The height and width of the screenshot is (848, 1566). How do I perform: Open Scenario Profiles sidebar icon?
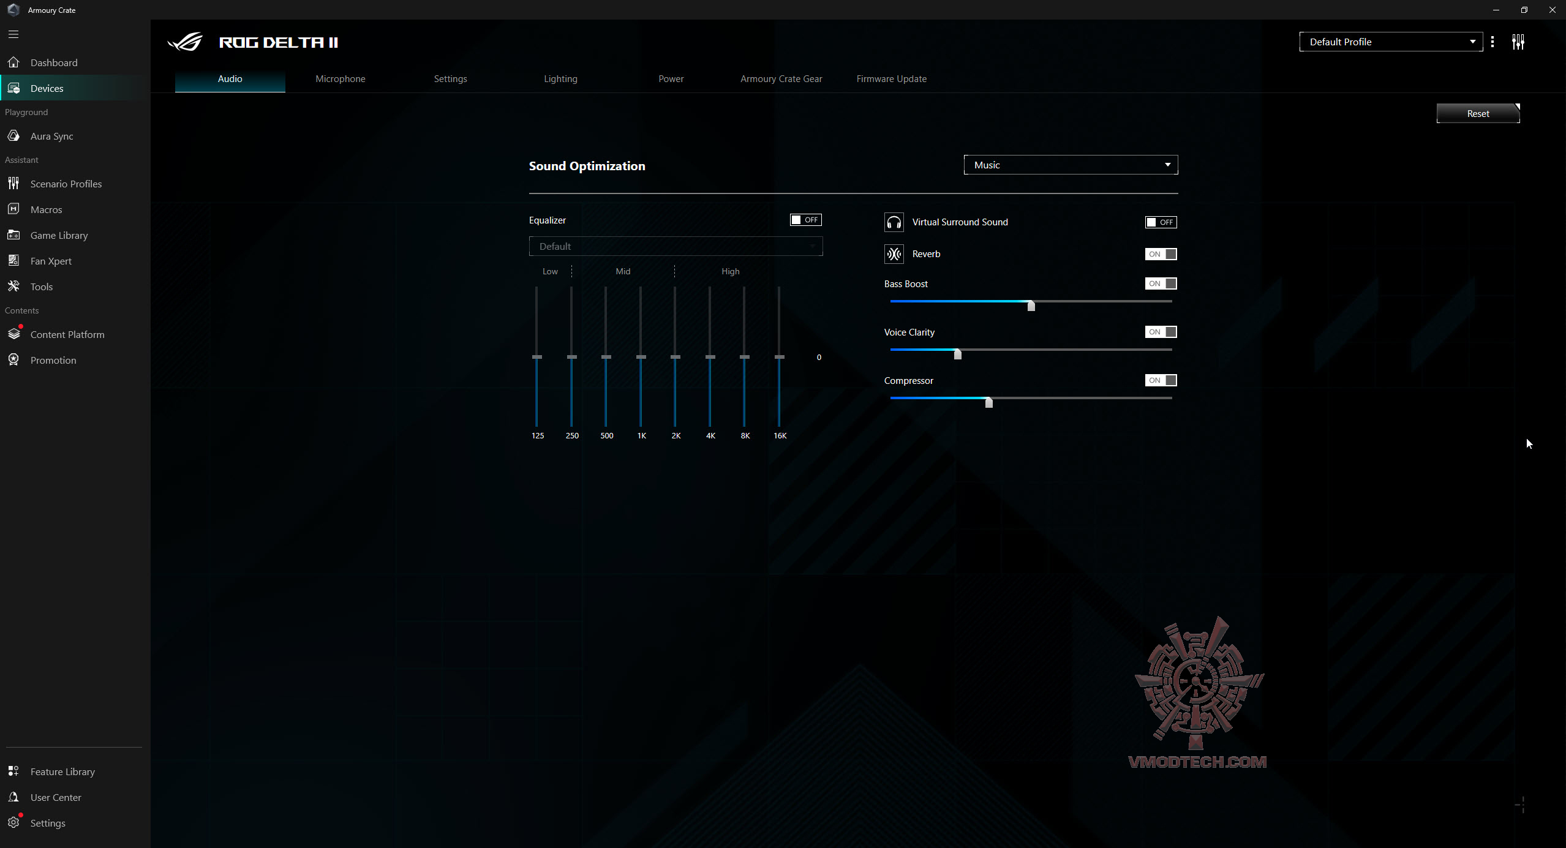[x=13, y=184]
